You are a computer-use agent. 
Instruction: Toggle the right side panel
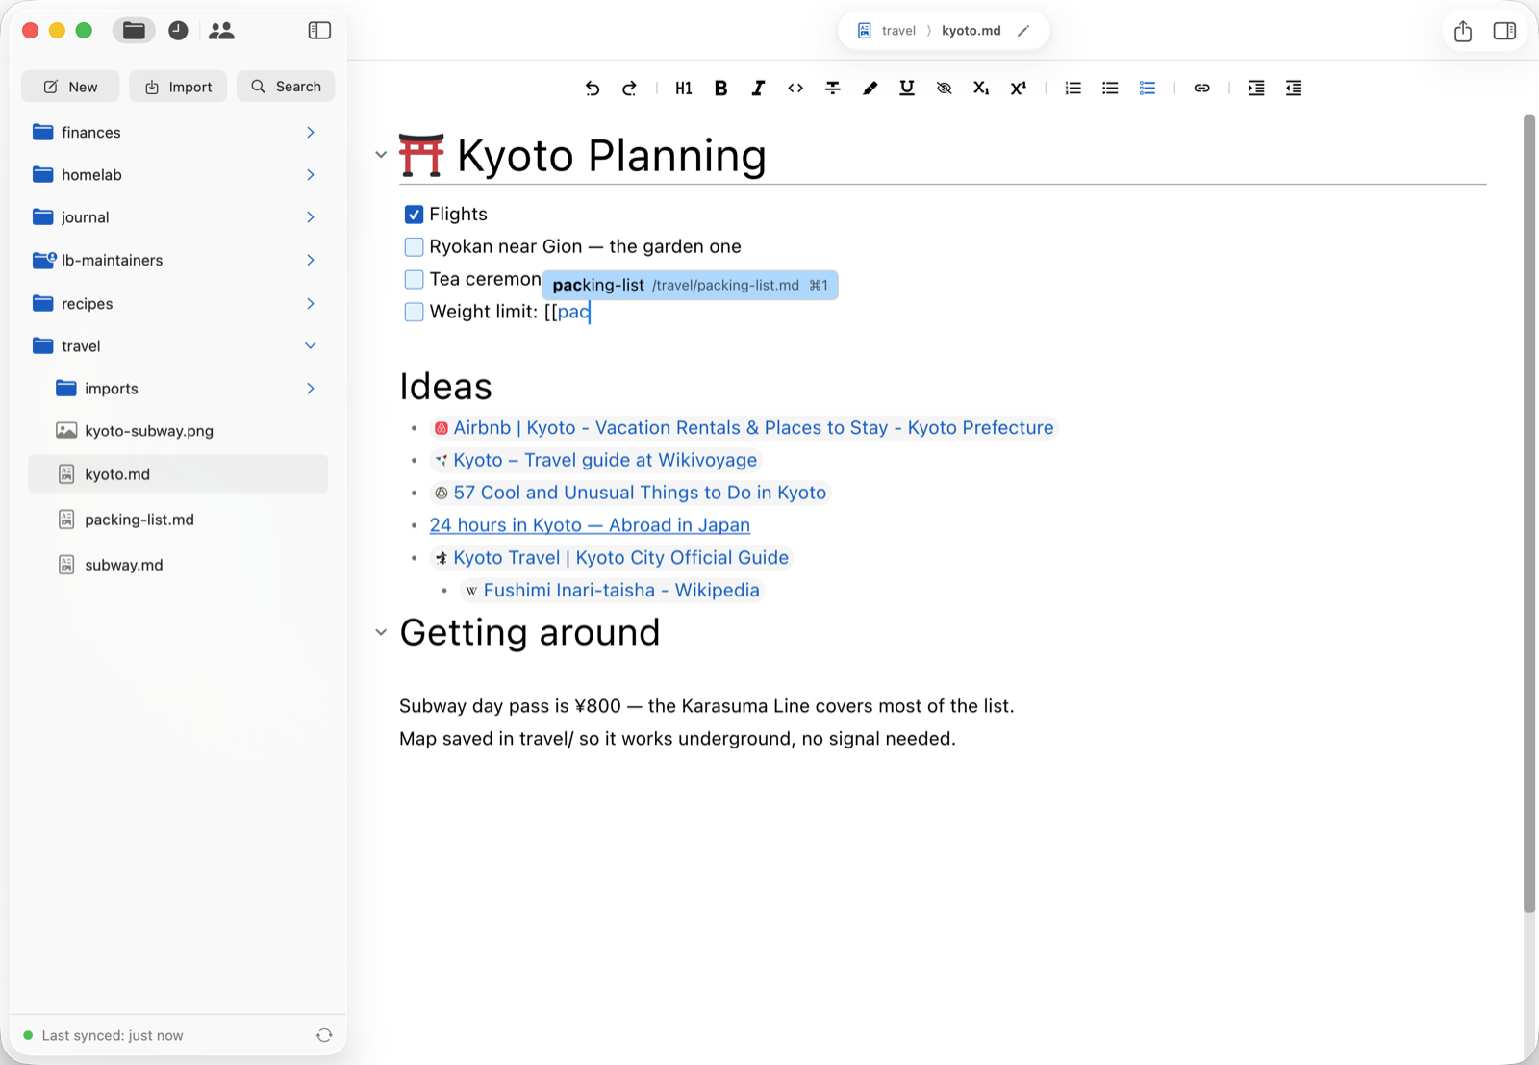pos(1505,31)
